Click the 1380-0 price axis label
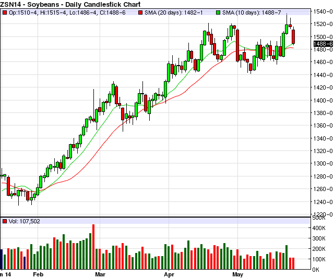Viewport: 334px width, 279px height. tap(323, 113)
